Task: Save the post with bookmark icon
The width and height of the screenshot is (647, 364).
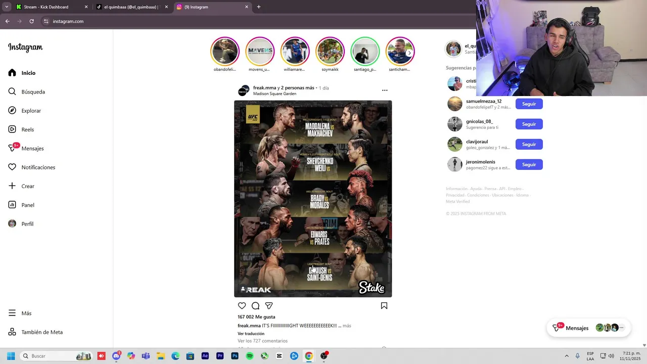Action: [x=384, y=306]
